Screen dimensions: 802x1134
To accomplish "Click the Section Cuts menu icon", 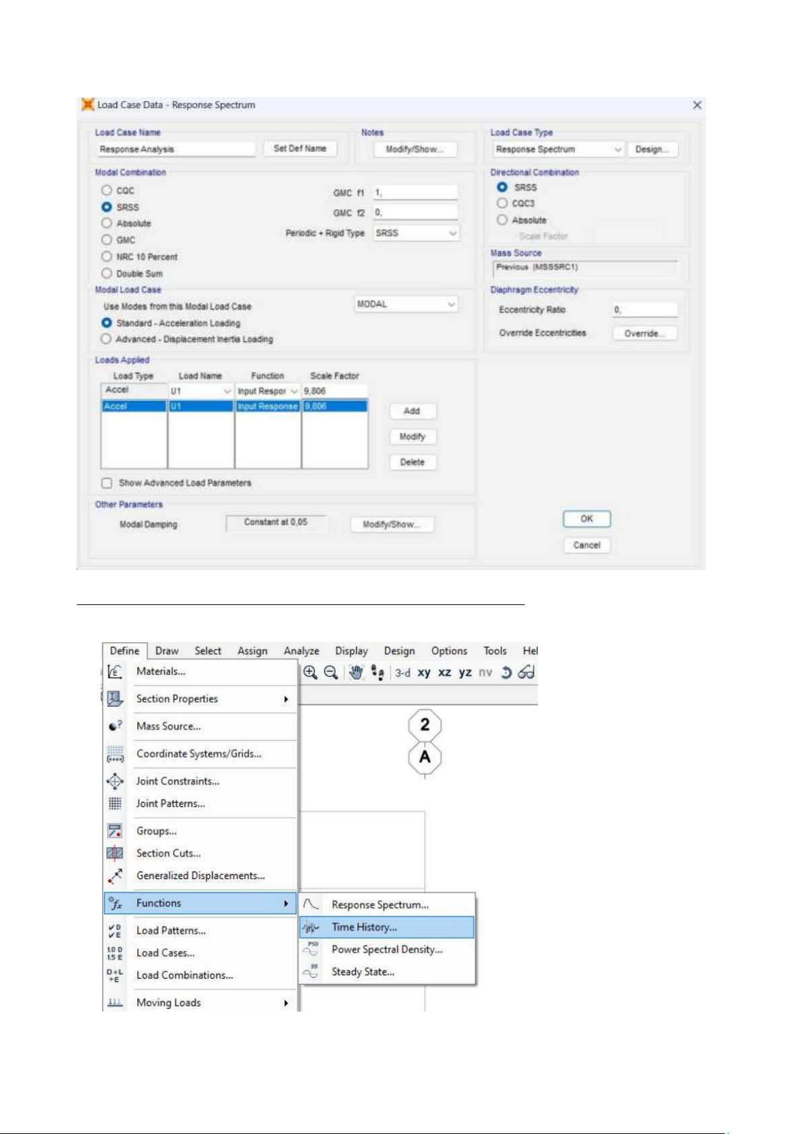I will coord(115,853).
